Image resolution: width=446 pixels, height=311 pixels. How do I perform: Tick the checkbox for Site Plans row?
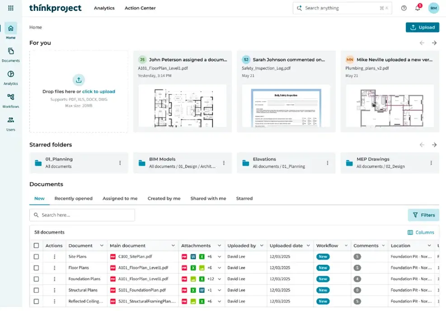coord(36,257)
